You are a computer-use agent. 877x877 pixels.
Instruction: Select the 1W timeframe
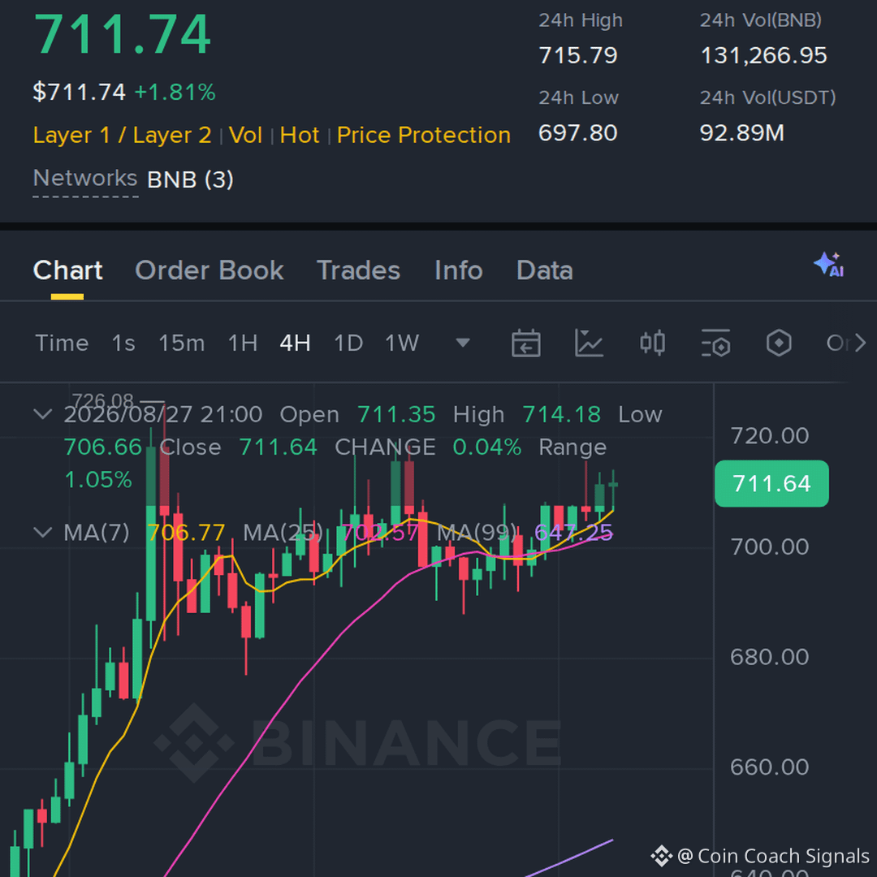[402, 343]
